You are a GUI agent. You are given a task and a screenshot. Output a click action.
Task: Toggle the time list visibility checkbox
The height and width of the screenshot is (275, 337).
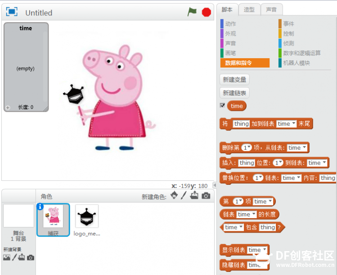[x=222, y=105]
